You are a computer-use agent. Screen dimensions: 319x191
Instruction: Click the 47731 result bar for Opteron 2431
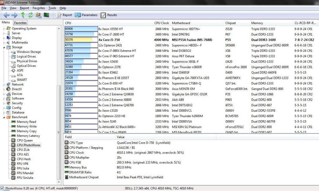[81, 45]
